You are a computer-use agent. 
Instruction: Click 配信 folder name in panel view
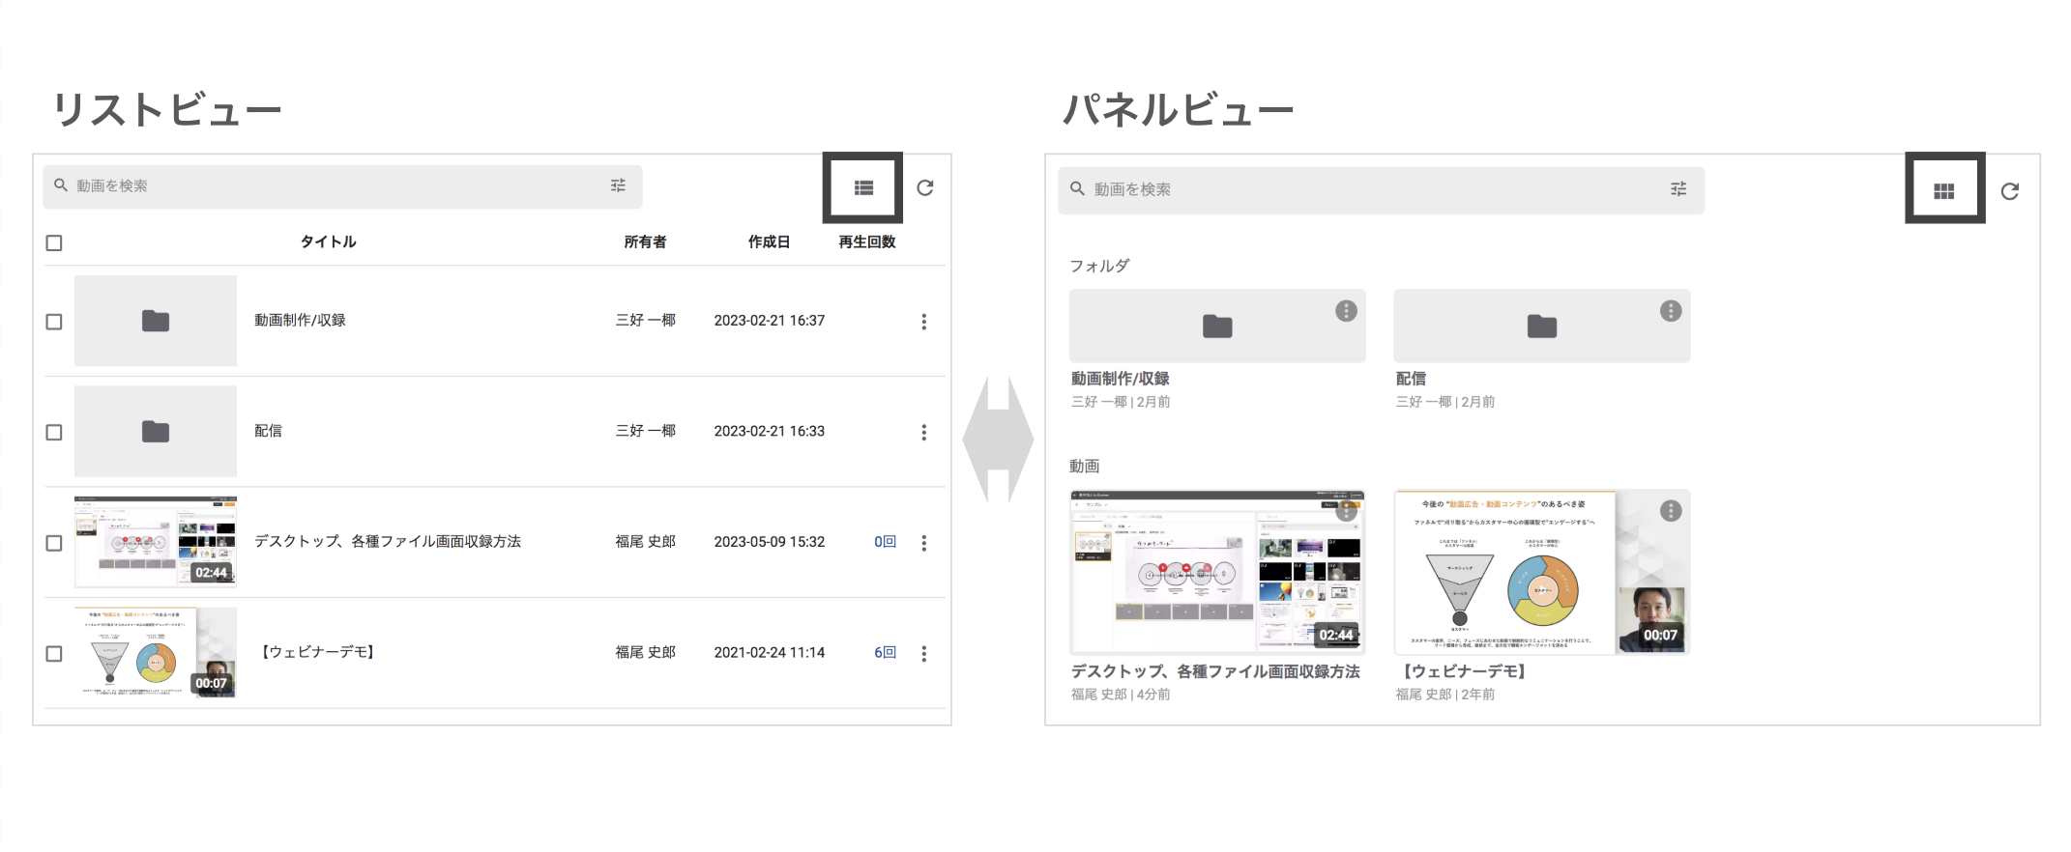[1411, 379]
